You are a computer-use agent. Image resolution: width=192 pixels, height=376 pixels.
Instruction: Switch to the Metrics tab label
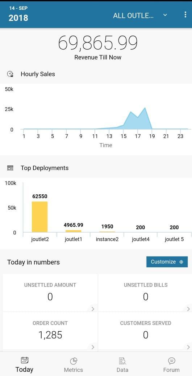click(74, 370)
